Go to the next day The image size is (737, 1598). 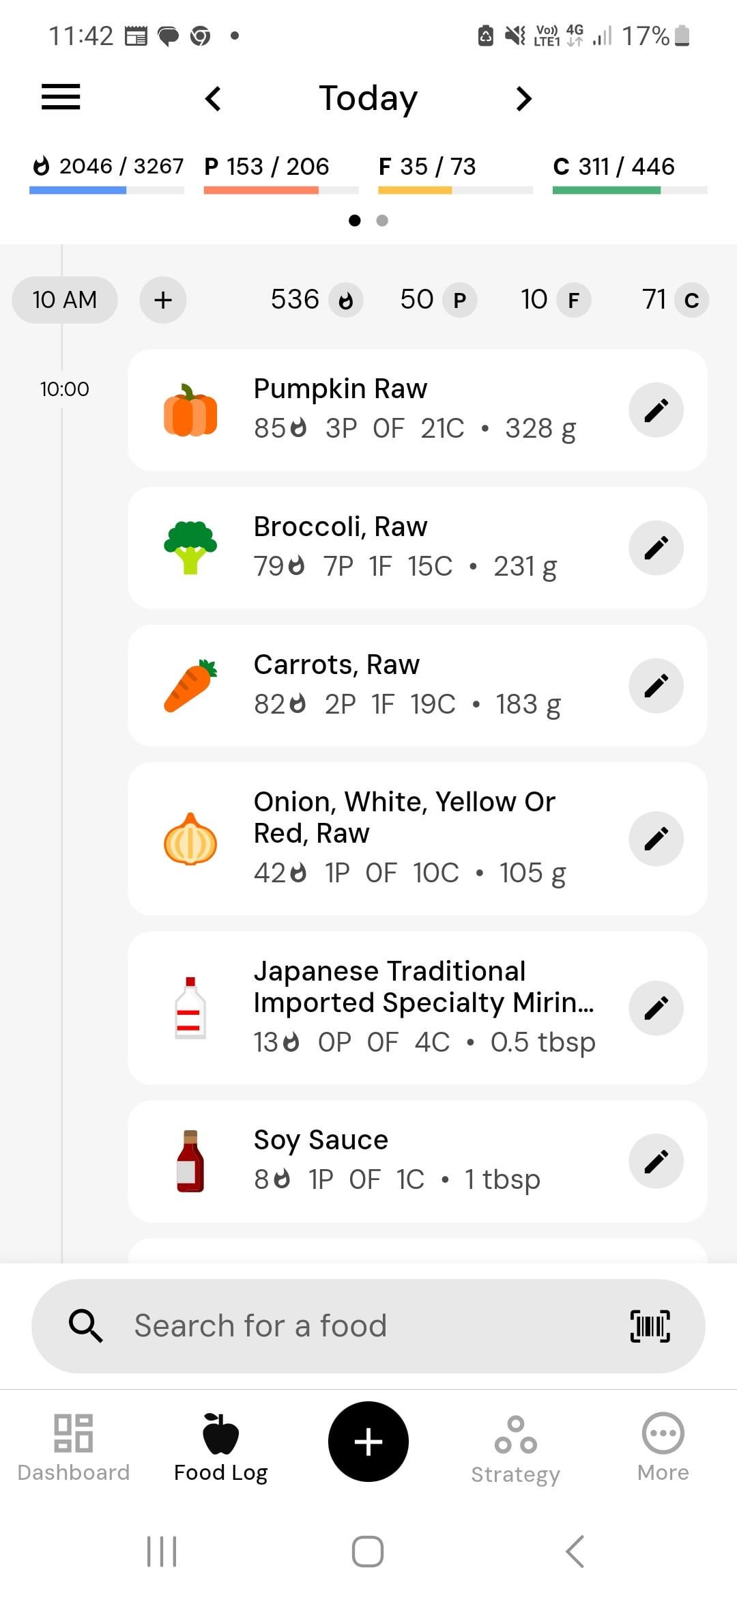[x=523, y=98]
